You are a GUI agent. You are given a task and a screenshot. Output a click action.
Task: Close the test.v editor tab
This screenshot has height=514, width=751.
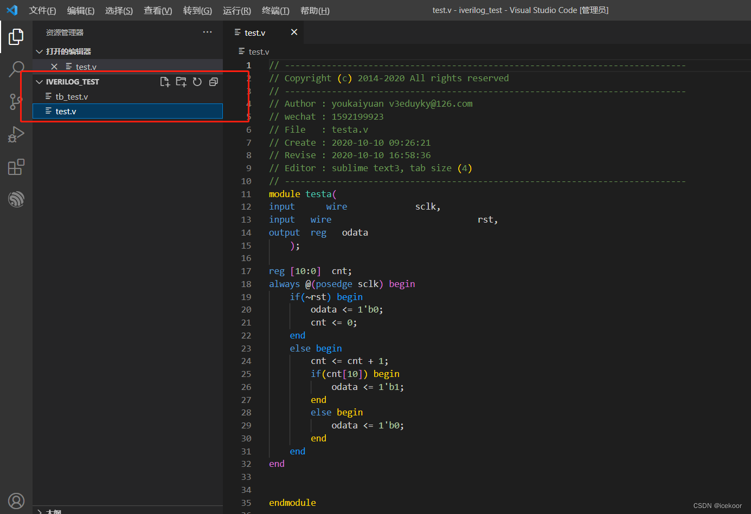click(x=294, y=32)
